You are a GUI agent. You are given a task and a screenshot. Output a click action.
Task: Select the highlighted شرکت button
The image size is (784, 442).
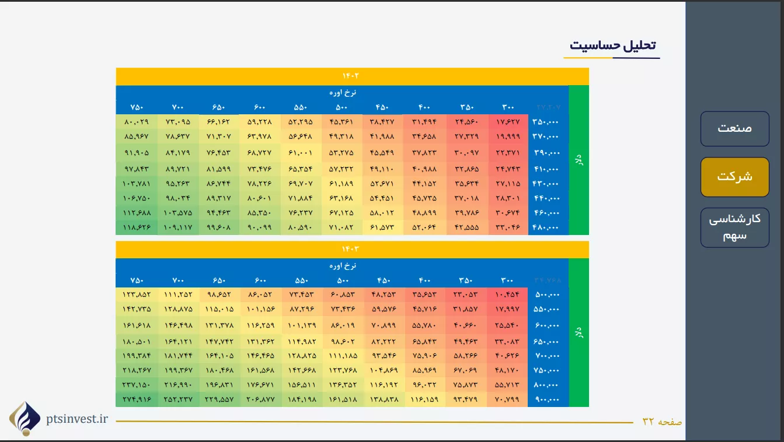[x=734, y=177]
